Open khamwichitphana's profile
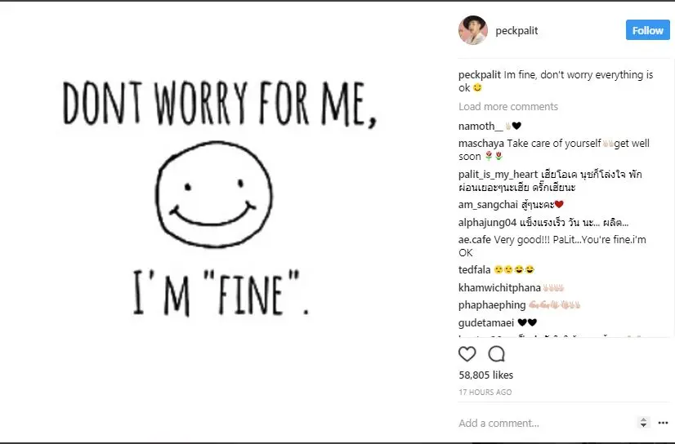The image size is (675, 444). (x=500, y=287)
